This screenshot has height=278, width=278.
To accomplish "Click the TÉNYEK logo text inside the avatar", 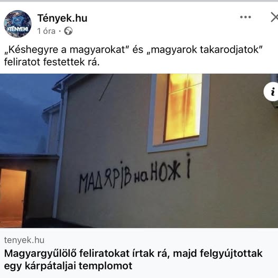I will point(18,29).
